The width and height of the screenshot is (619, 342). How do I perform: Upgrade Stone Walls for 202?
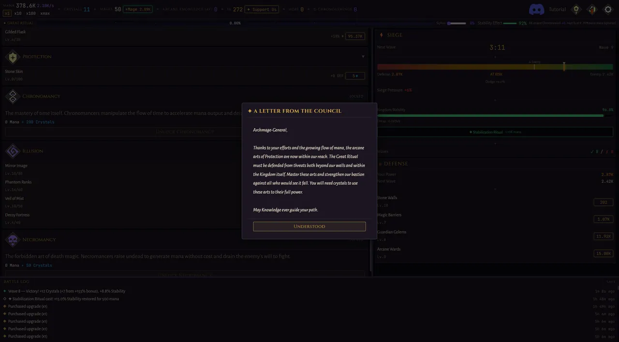604,202
